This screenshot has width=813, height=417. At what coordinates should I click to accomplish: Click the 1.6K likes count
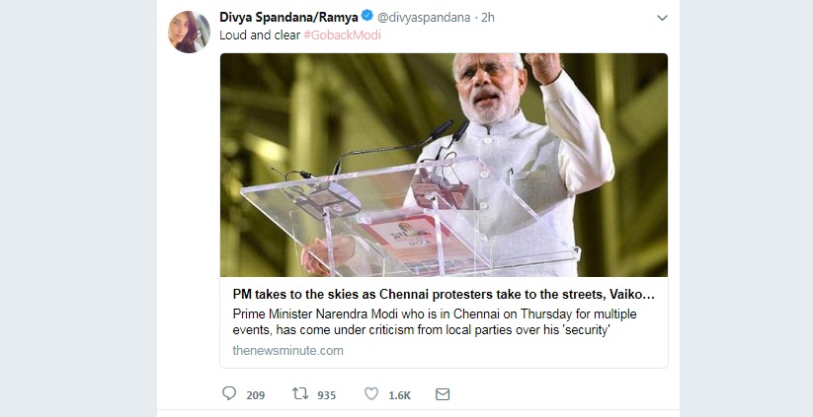pos(400,395)
